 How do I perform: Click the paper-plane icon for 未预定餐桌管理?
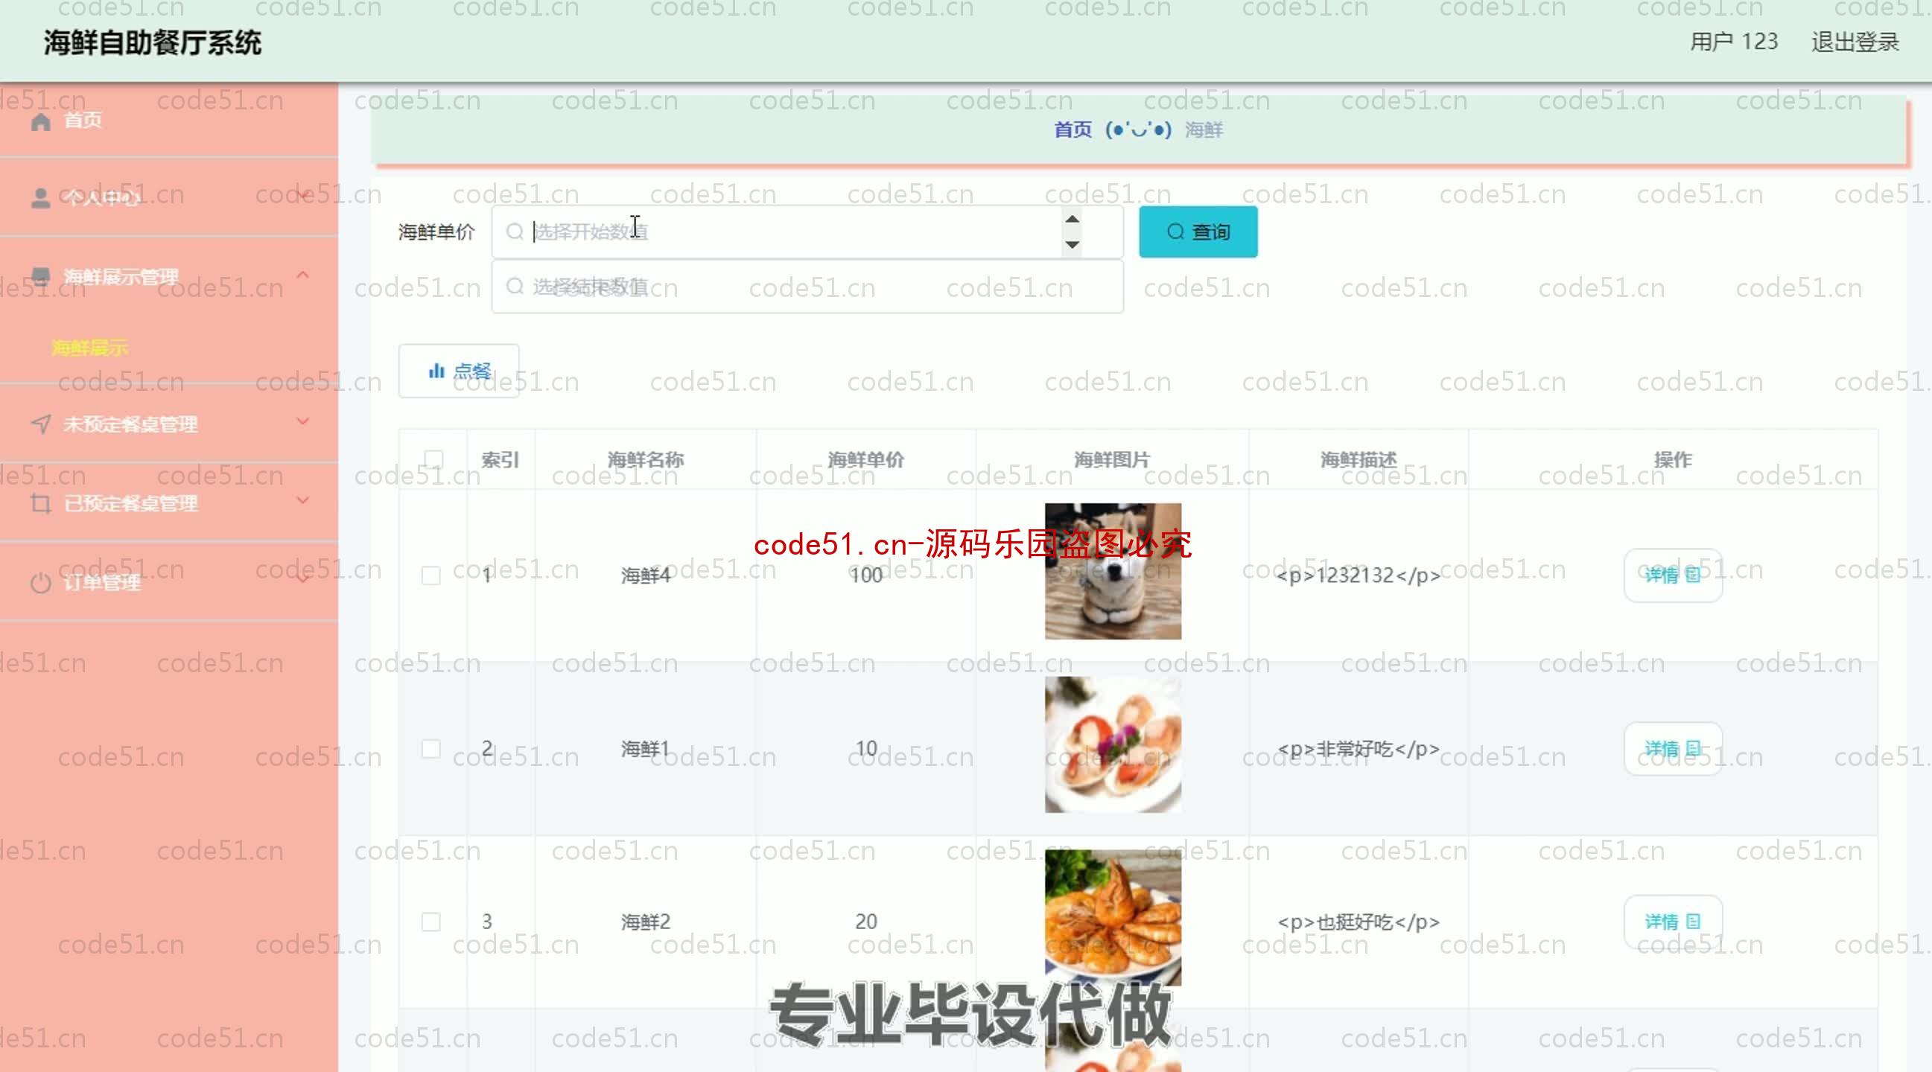41,424
